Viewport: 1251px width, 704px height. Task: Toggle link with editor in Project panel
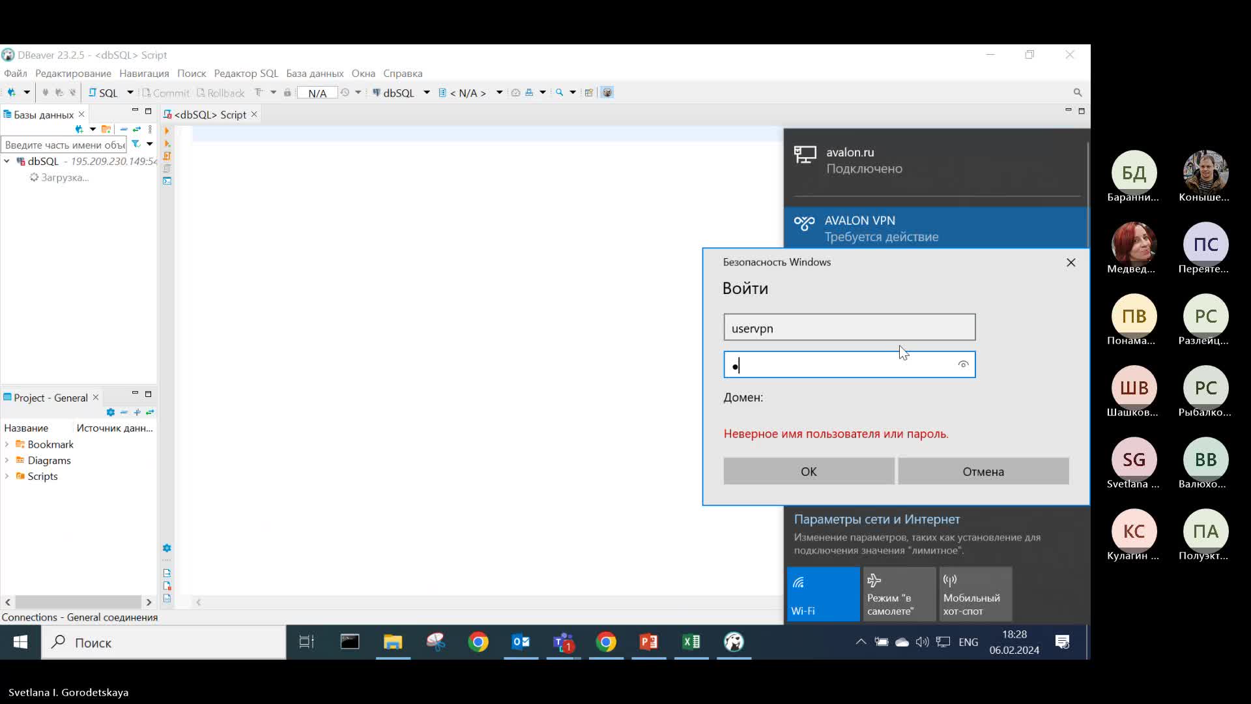150,412
